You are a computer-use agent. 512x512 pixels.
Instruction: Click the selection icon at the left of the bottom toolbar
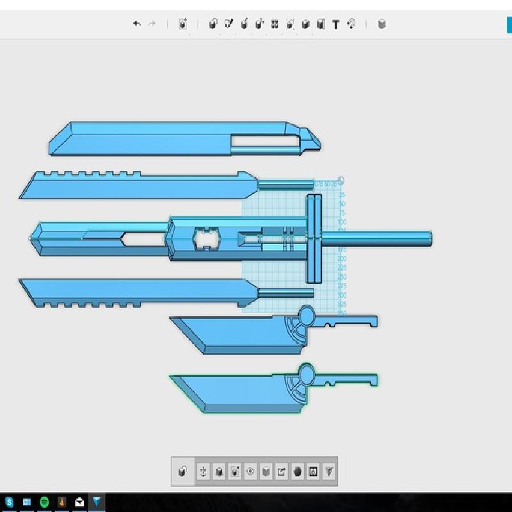(183, 472)
